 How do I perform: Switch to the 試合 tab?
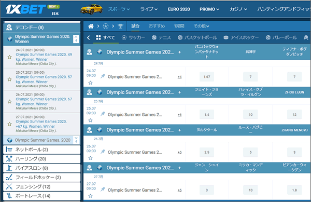click(135, 26)
